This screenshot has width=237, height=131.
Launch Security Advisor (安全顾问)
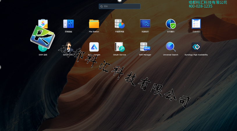pyautogui.click(x=171, y=24)
